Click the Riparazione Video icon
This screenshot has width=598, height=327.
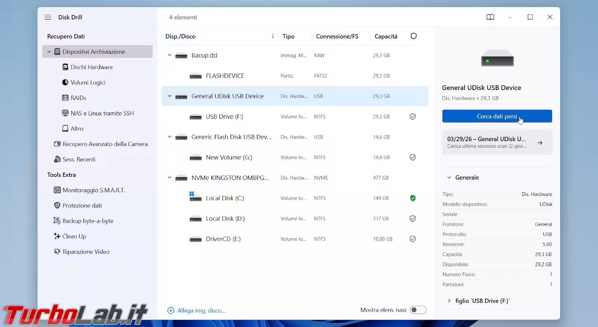[x=57, y=252]
